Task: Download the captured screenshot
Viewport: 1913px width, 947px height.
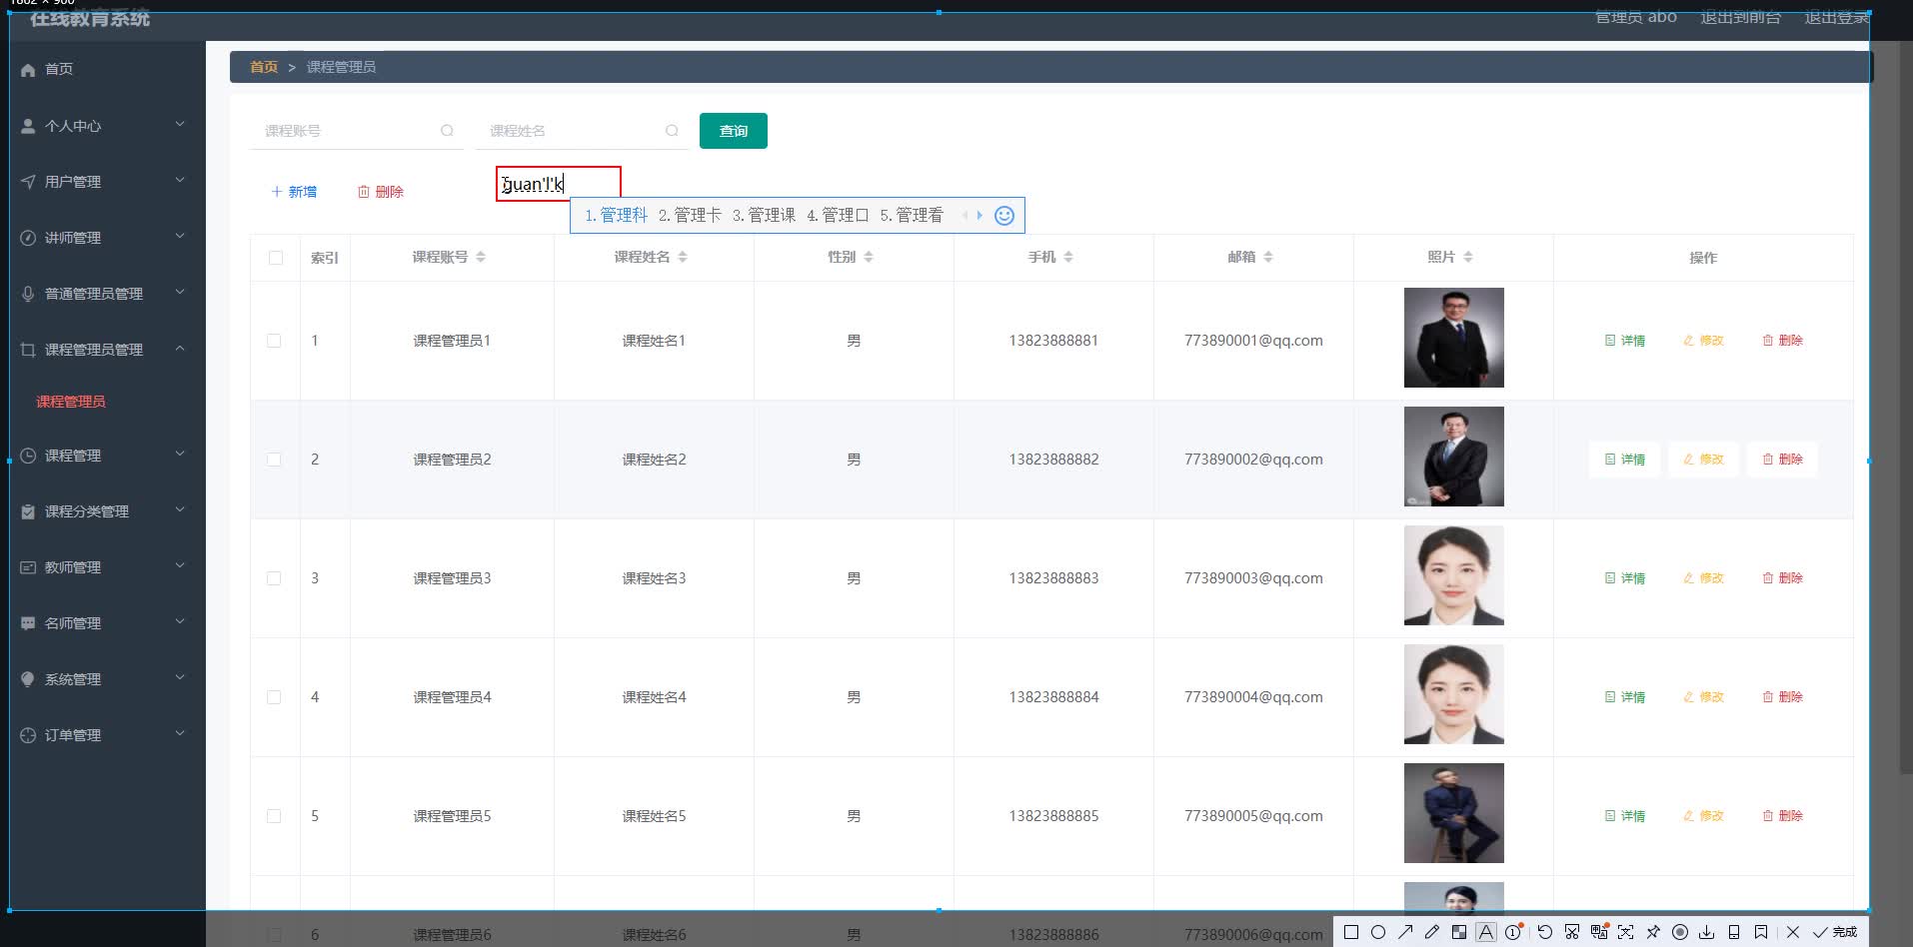Action: click(1708, 932)
